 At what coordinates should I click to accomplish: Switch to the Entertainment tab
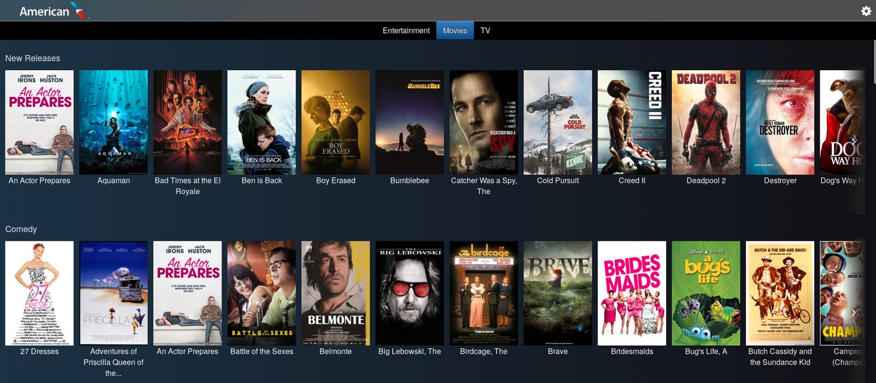click(x=406, y=31)
